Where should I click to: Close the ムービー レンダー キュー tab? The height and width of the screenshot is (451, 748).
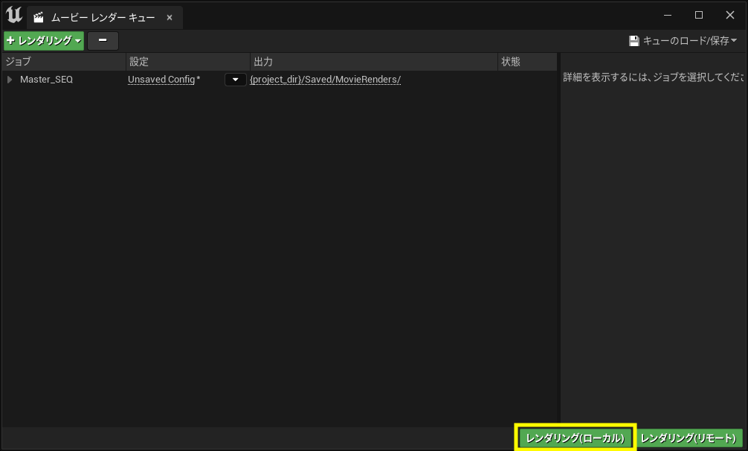pyautogui.click(x=168, y=17)
